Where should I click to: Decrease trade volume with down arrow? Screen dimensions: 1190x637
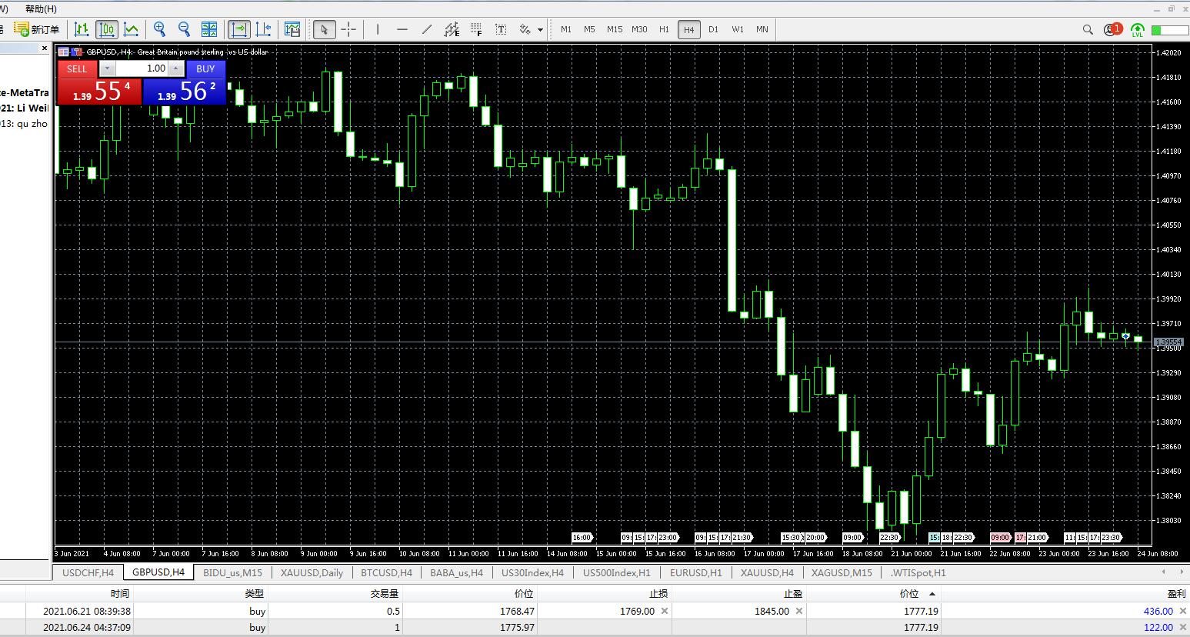click(107, 68)
